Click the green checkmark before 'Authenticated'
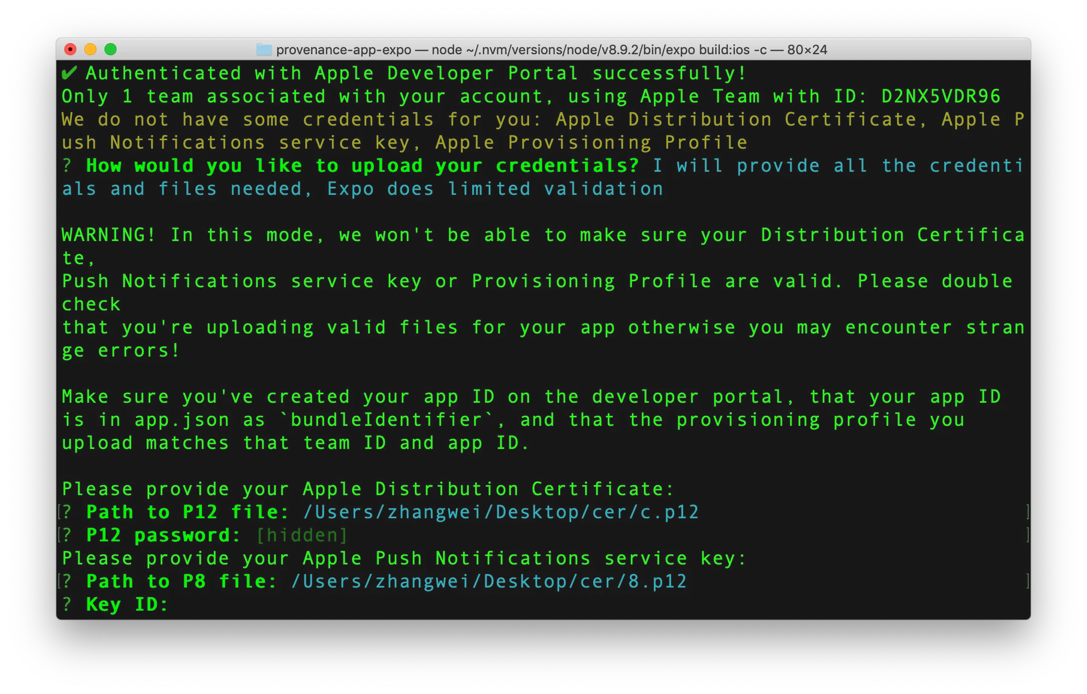1087x694 pixels. coord(69,73)
